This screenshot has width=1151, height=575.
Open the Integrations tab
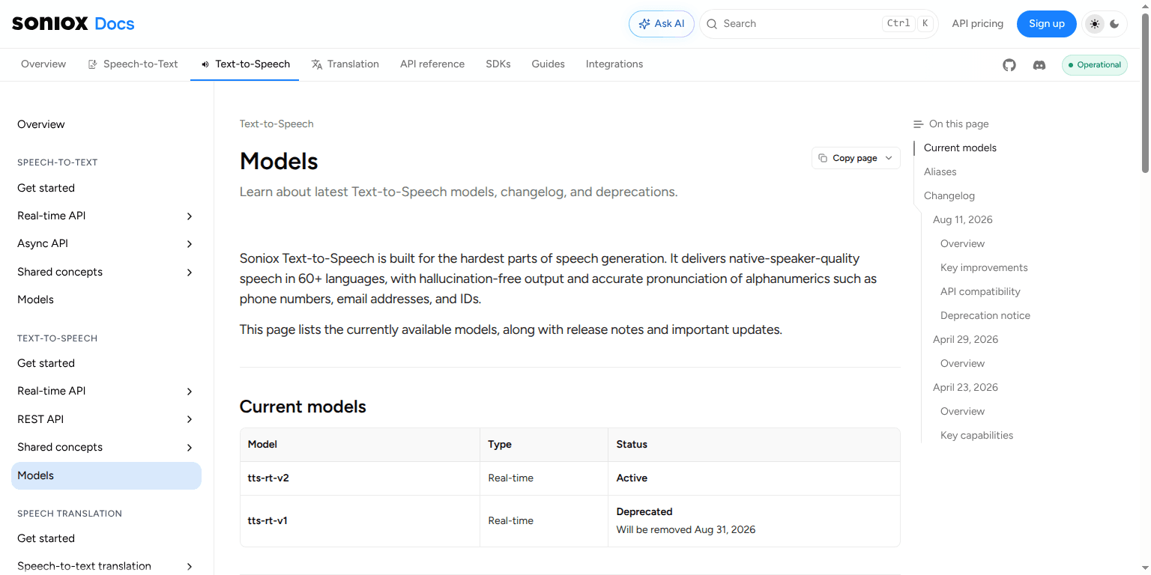(614, 64)
